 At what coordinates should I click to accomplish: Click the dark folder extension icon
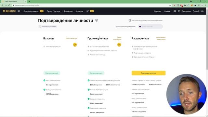coord(185,6)
